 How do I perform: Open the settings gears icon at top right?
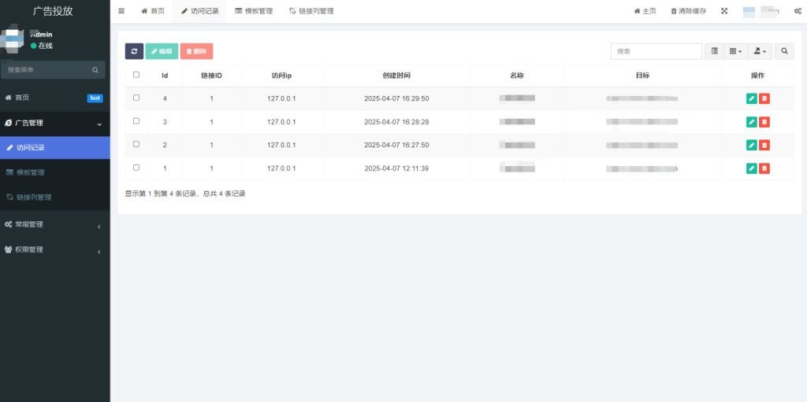point(798,11)
